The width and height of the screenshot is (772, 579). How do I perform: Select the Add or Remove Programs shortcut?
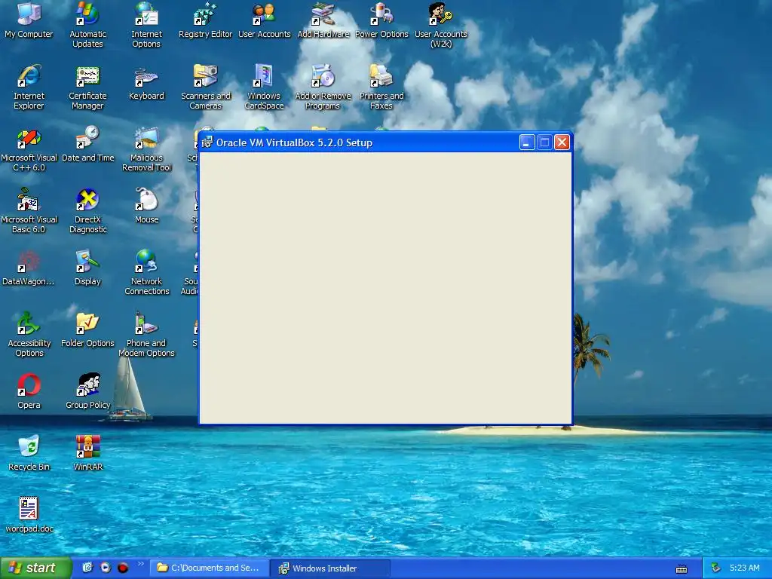click(x=323, y=87)
